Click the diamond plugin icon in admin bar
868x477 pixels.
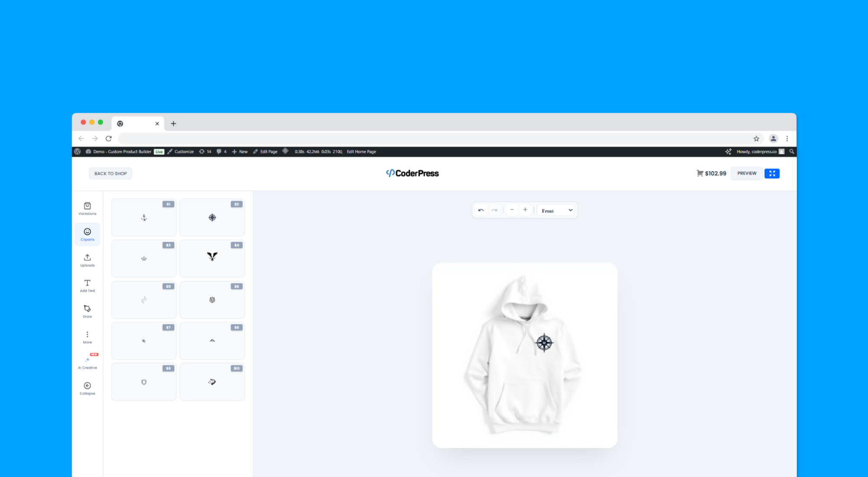coord(285,151)
